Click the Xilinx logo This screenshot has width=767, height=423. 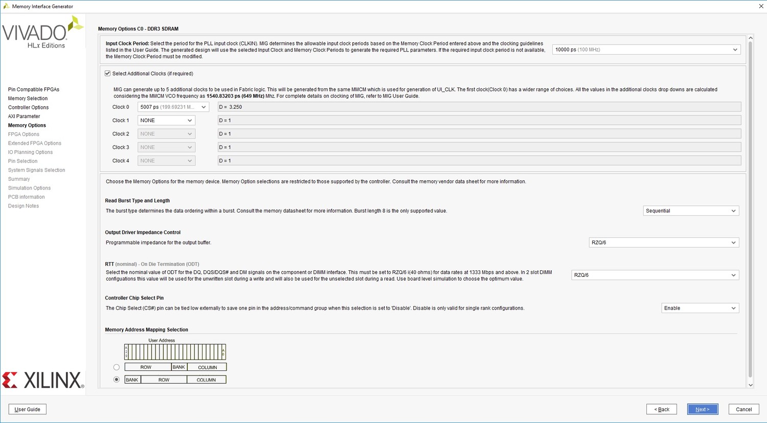click(x=43, y=380)
